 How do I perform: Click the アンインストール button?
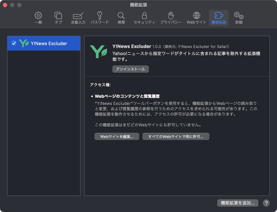pos(130,69)
